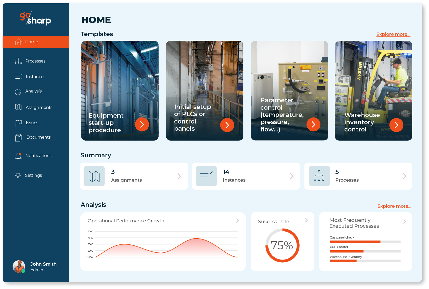
Task: Click the Documents file icon
Action: click(x=18, y=138)
